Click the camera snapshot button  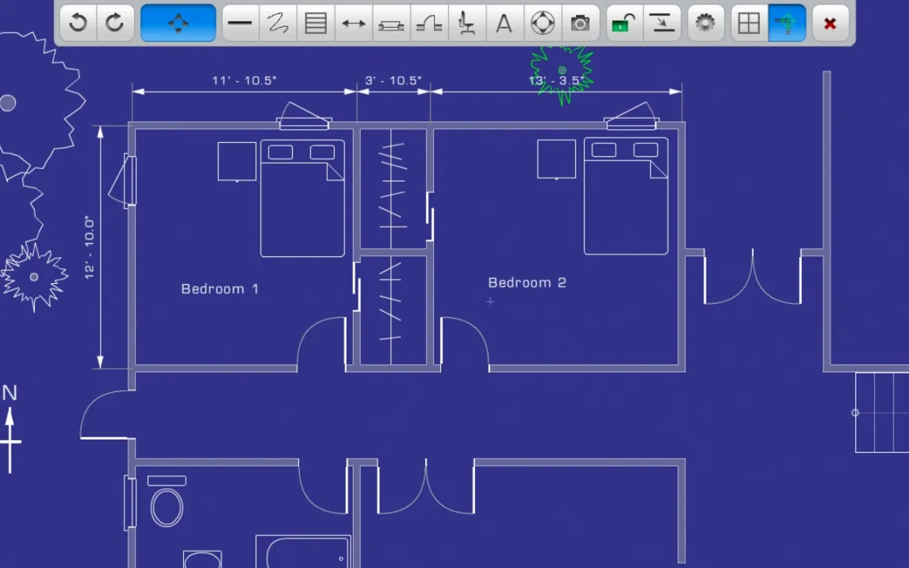(x=581, y=23)
